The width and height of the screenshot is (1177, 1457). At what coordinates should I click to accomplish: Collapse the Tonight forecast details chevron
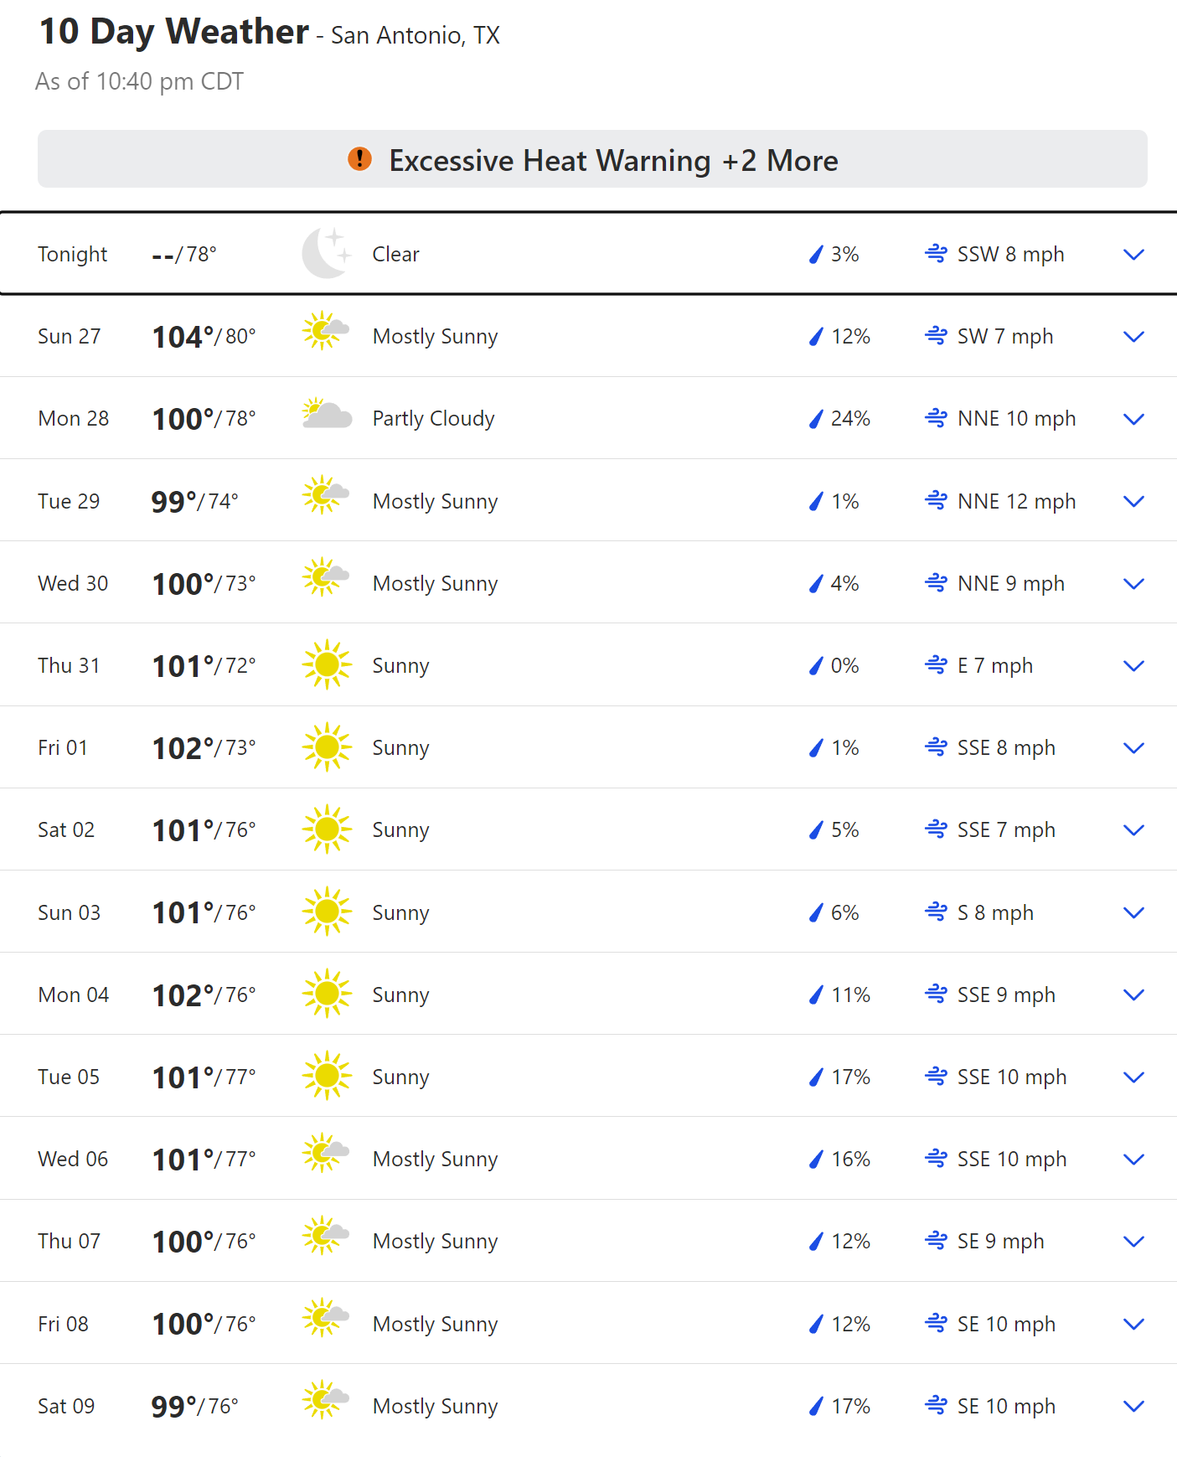[x=1133, y=254]
